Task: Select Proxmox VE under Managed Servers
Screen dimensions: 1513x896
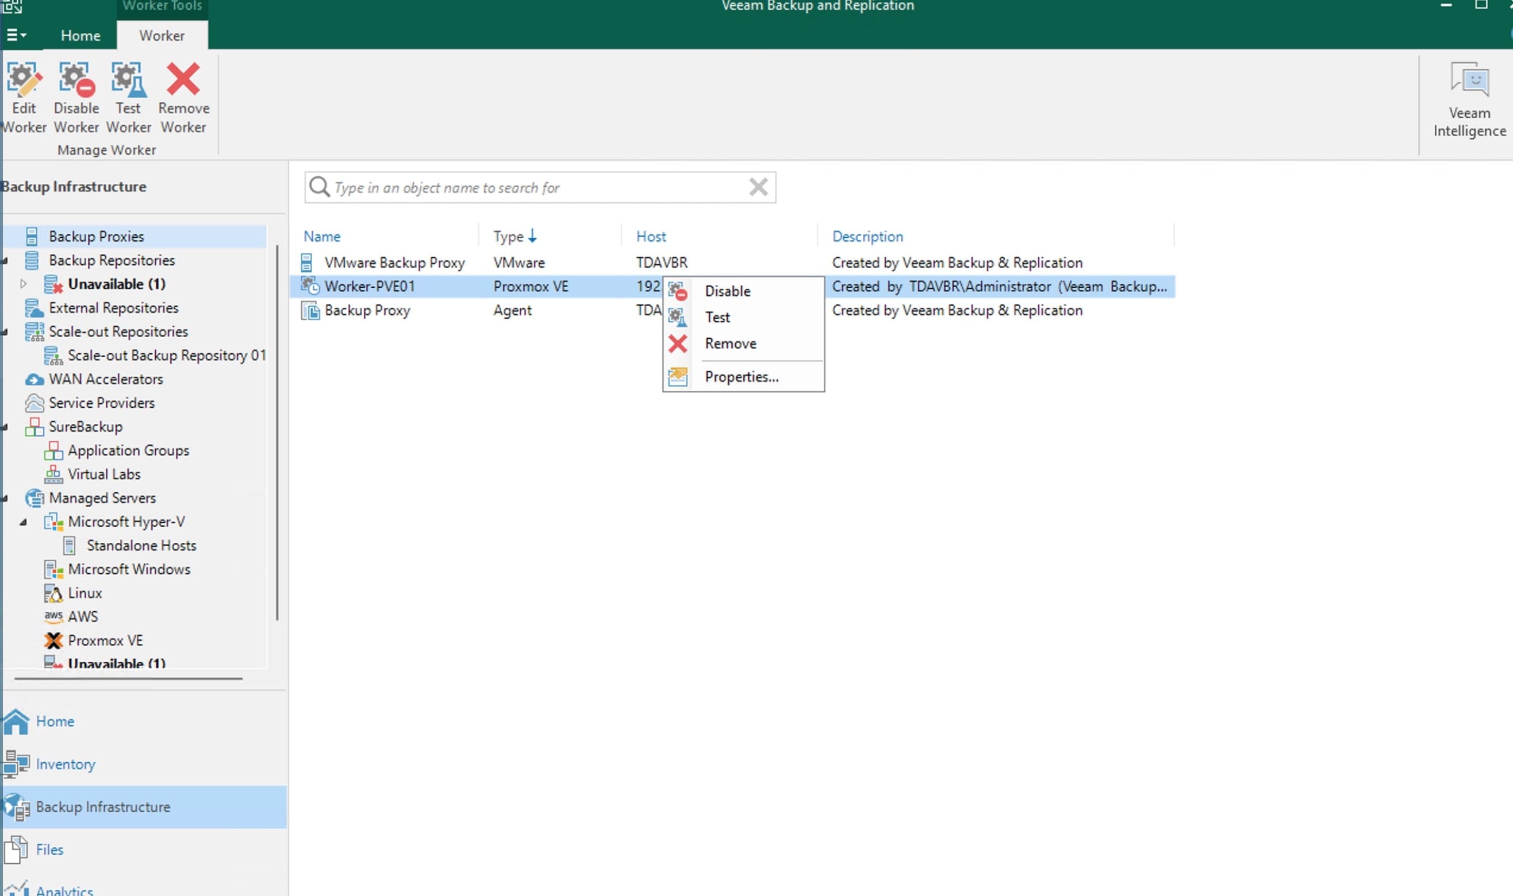Action: (x=105, y=640)
